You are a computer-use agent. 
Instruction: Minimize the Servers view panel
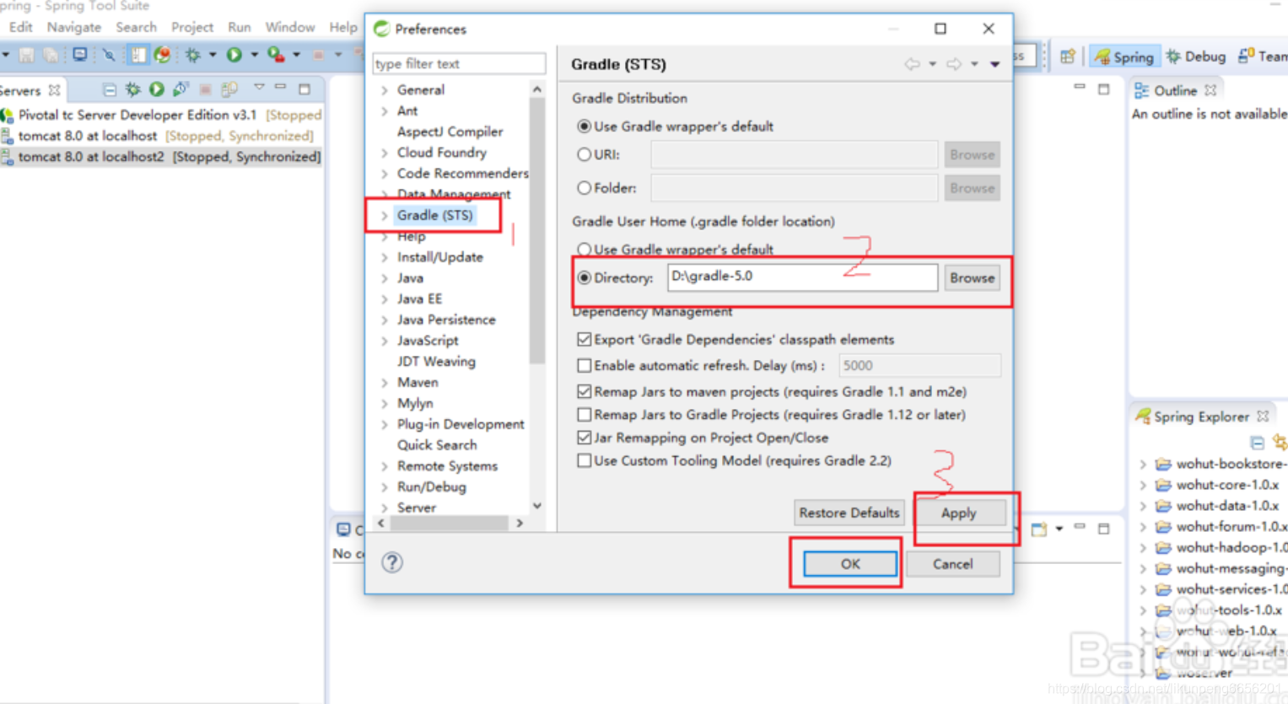[x=281, y=88]
